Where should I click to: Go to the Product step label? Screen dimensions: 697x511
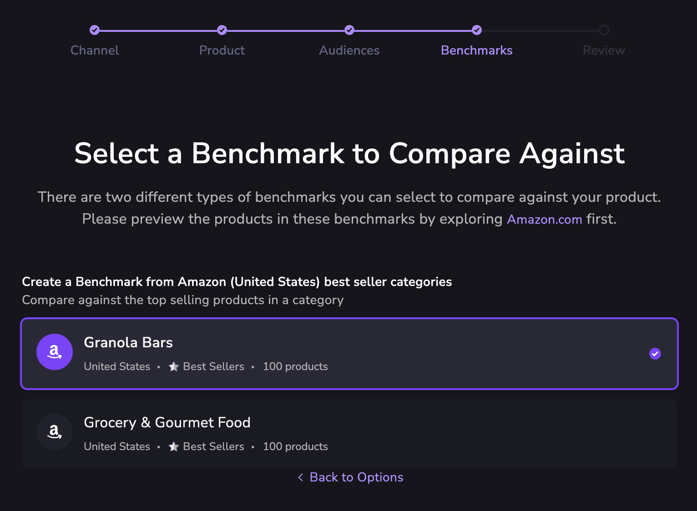[222, 50]
